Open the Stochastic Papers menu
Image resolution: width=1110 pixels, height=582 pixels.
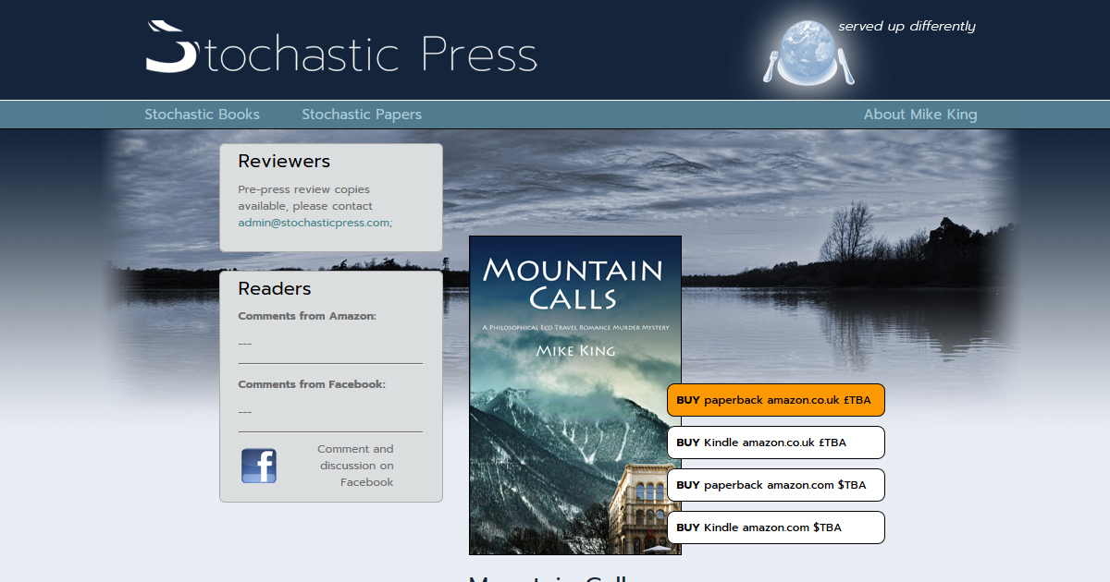coord(361,115)
